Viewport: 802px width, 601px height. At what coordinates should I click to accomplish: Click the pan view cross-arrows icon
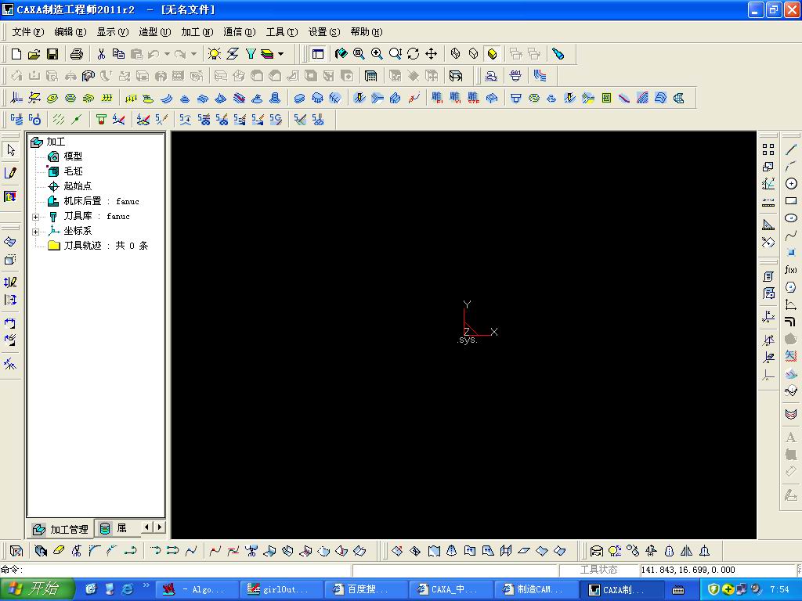point(431,54)
